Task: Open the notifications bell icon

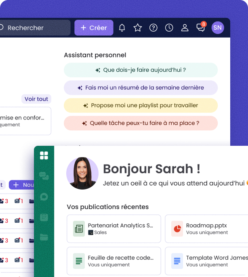Action: pos(122,28)
